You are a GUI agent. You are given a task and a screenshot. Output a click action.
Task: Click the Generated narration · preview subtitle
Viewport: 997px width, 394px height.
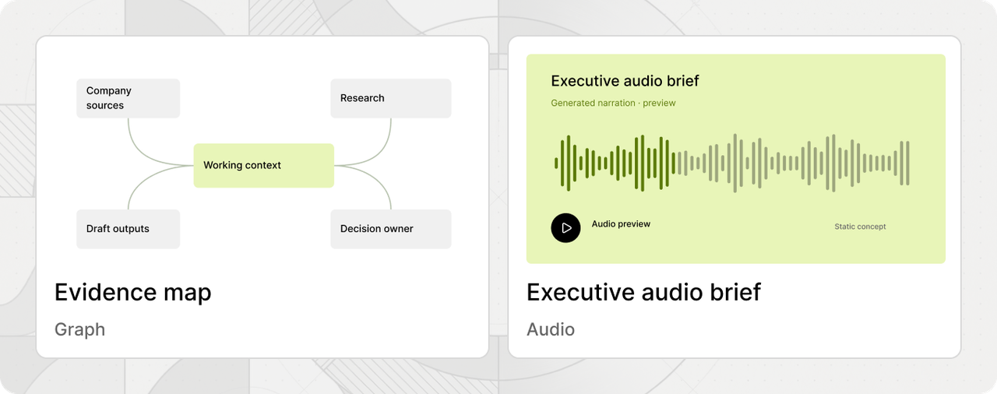point(613,103)
